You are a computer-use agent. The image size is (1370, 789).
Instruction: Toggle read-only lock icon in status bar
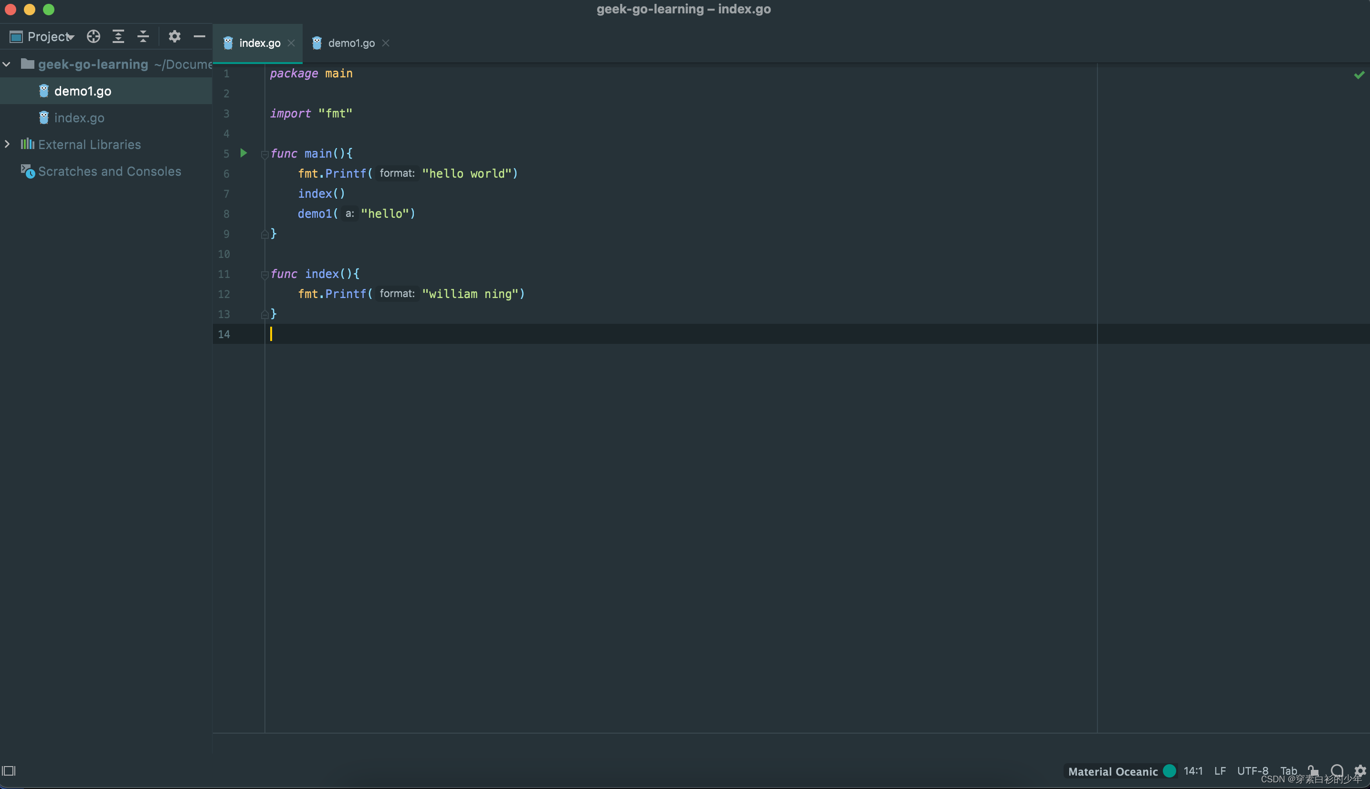click(x=1313, y=770)
